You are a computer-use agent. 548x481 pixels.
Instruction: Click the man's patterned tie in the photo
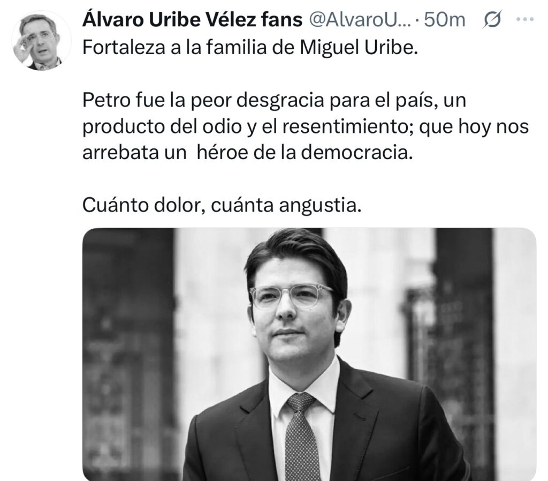pos(301,437)
